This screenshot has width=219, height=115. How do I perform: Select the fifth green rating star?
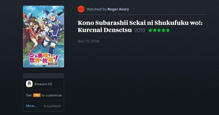pos(168,30)
